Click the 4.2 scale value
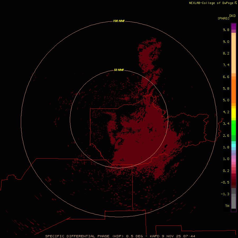This screenshot has height=238, width=238. tap(226, 112)
